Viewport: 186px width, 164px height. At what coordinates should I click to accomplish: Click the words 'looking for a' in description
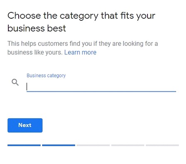tap(140, 44)
